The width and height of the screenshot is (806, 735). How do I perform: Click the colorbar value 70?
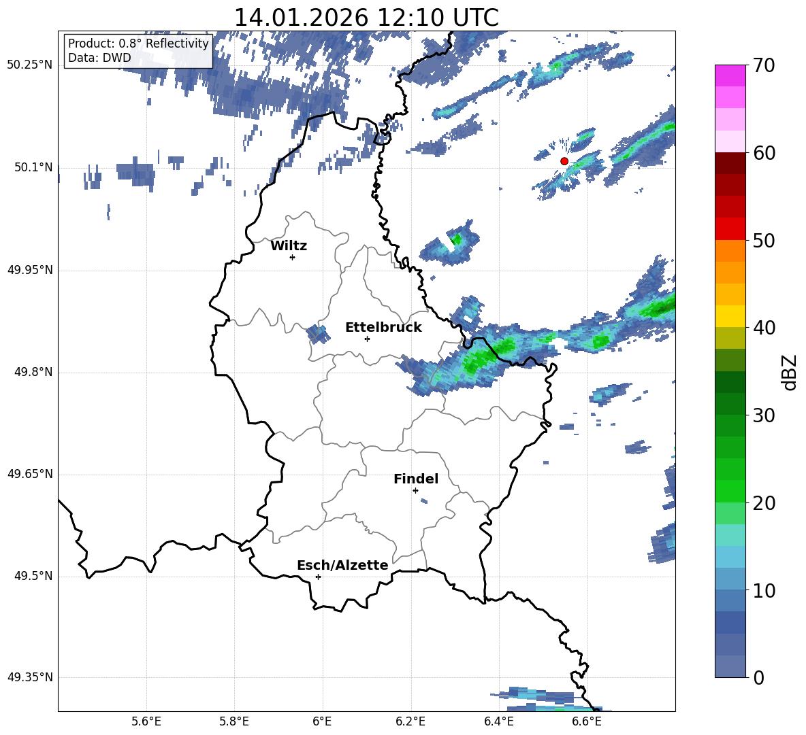coord(764,65)
